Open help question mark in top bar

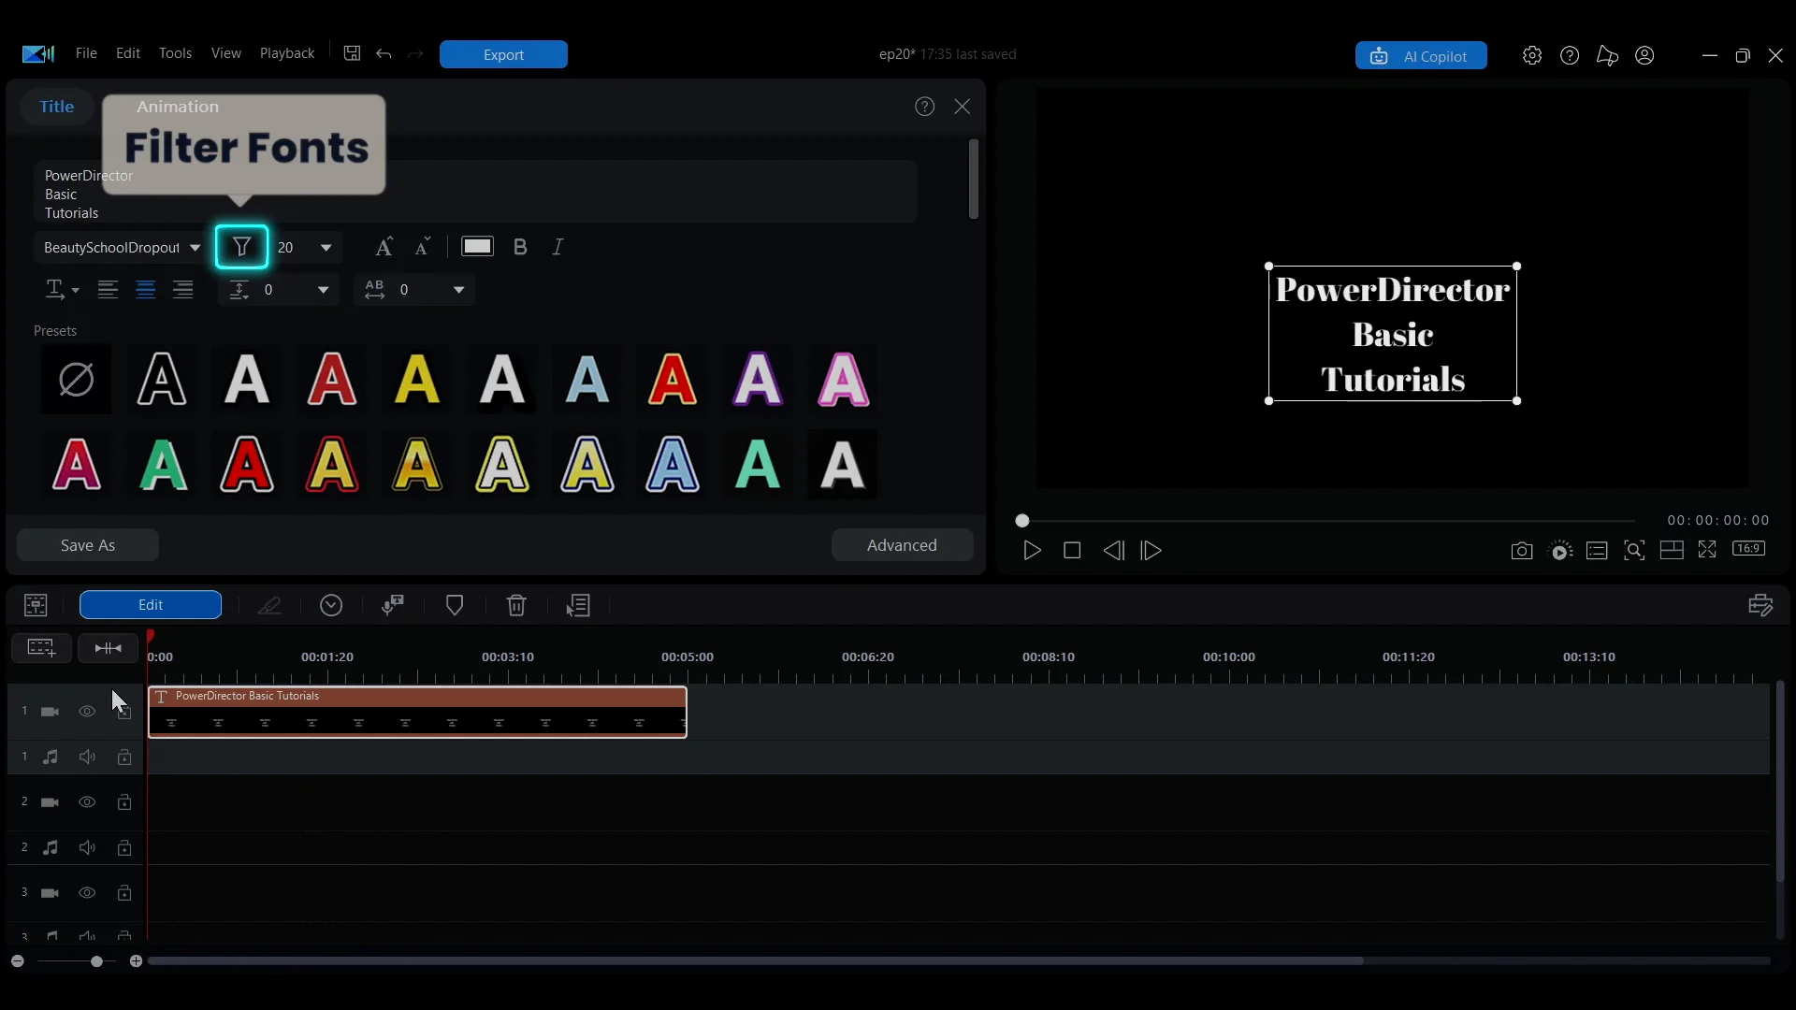coord(1570,56)
